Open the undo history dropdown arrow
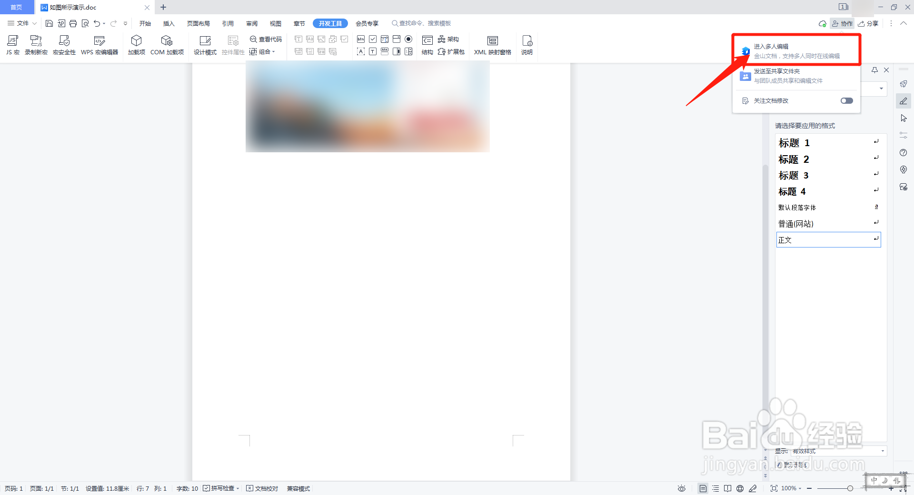Screen dimensions: 914x495 104,23
